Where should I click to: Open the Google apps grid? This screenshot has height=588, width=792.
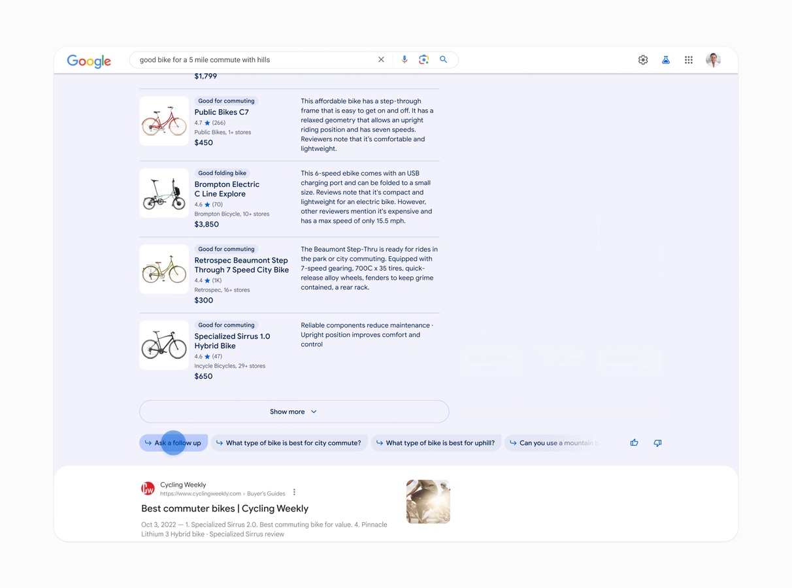[689, 59]
